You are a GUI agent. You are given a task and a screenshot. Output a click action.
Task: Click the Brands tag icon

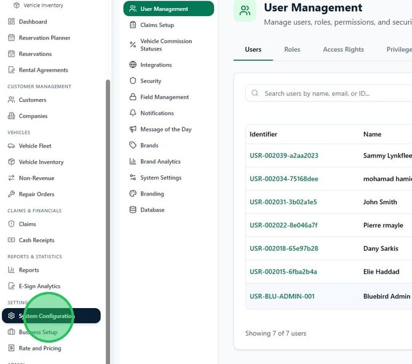(x=133, y=145)
